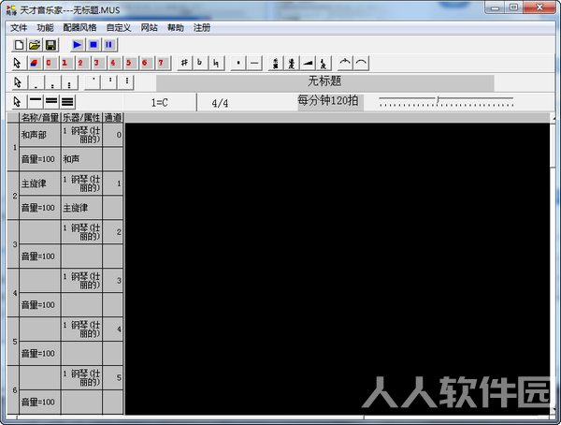This screenshot has width=561, height=425.
Task: Adjust the tempo slider handle
Action: pyautogui.click(x=438, y=99)
